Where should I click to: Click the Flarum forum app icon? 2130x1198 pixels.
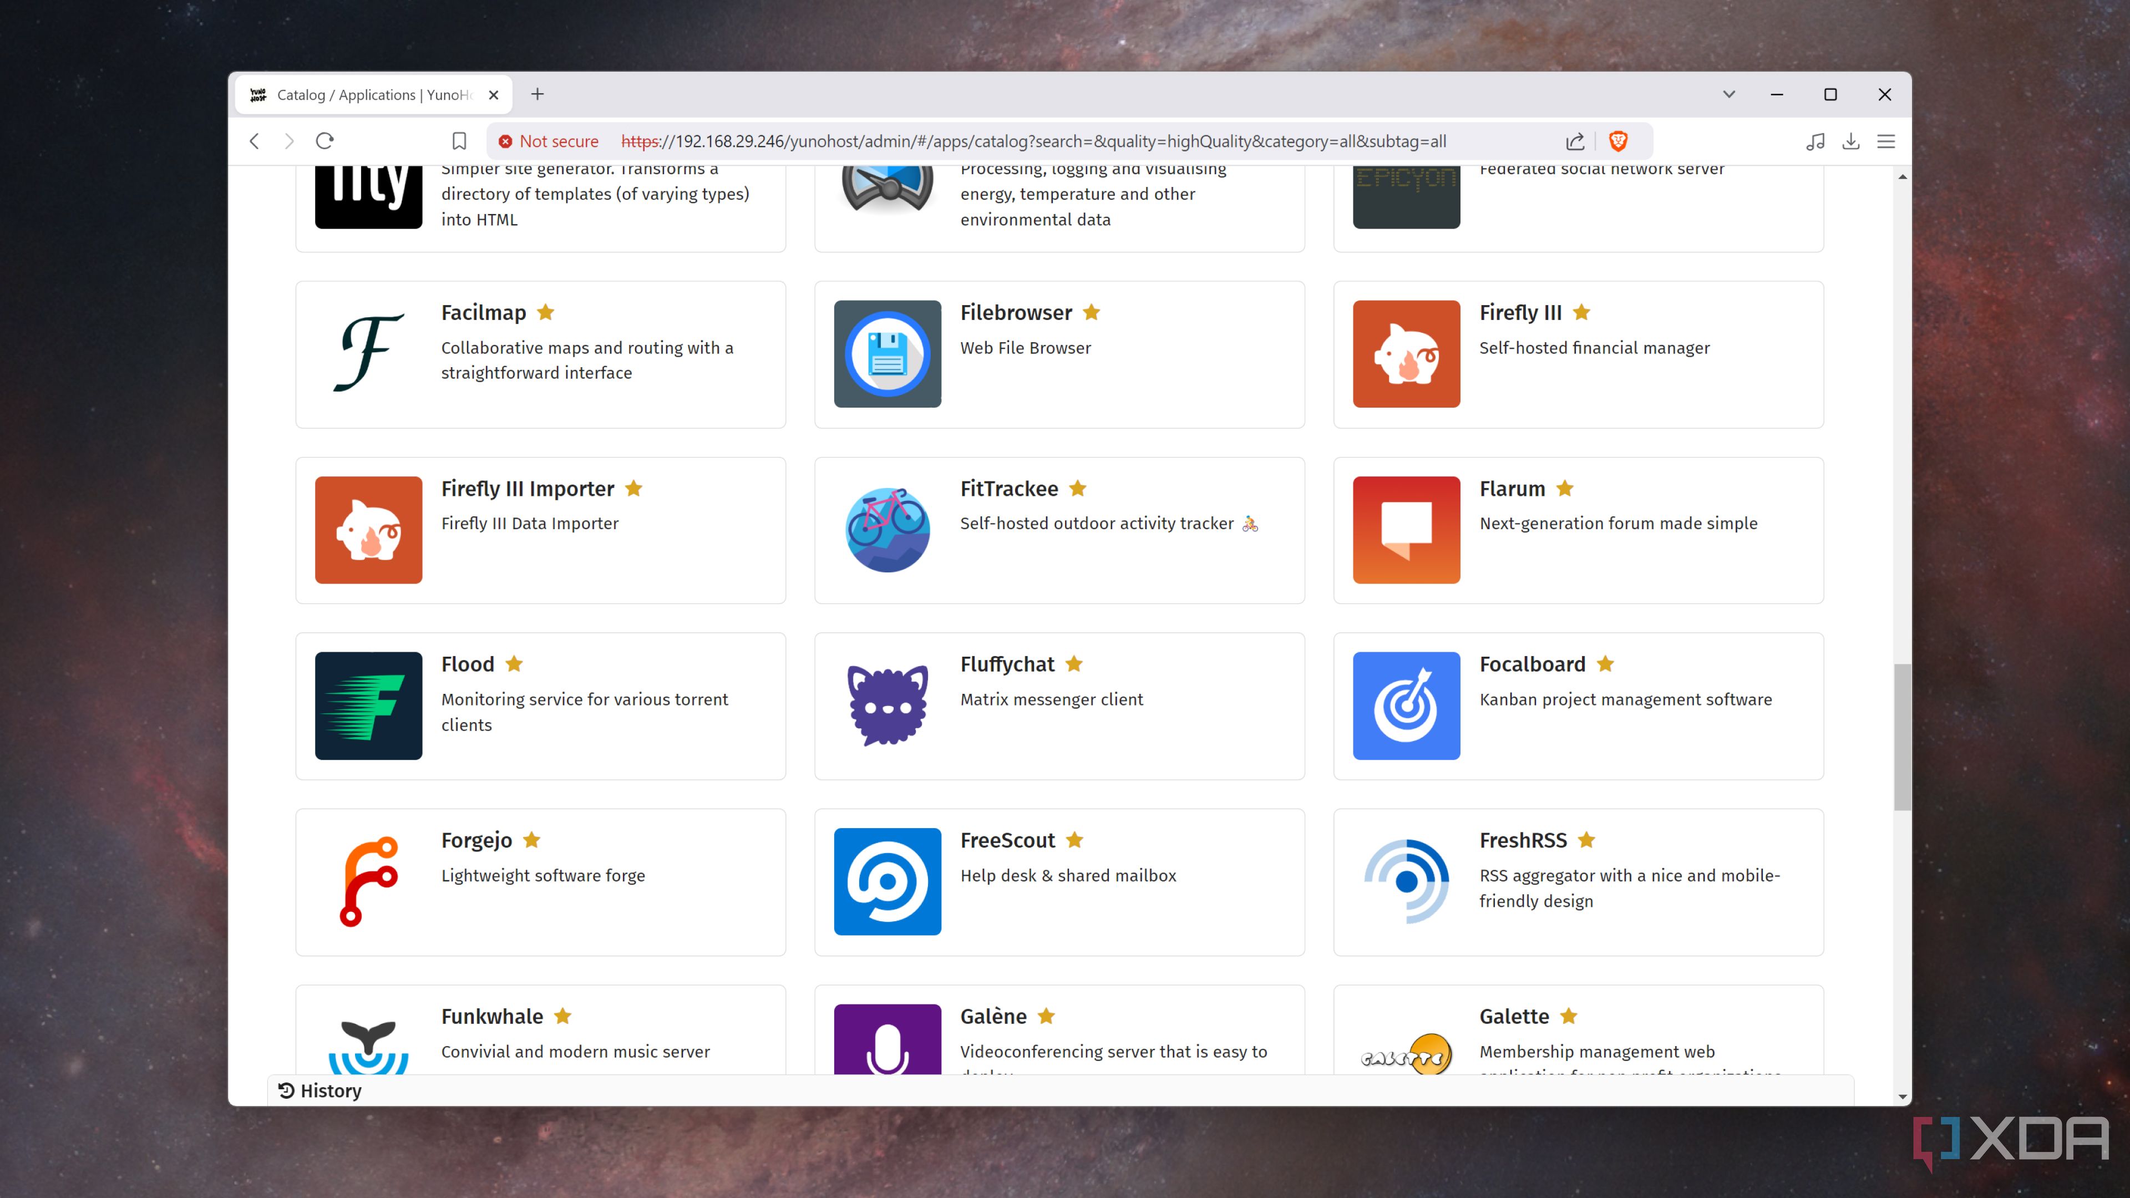pyautogui.click(x=1406, y=530)
